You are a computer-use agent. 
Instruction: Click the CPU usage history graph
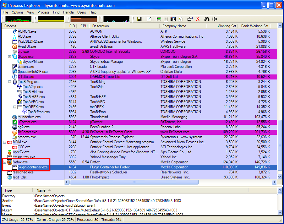[18, 19]
